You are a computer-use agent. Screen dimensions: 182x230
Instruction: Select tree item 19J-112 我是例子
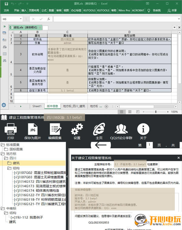click(27, 218)
